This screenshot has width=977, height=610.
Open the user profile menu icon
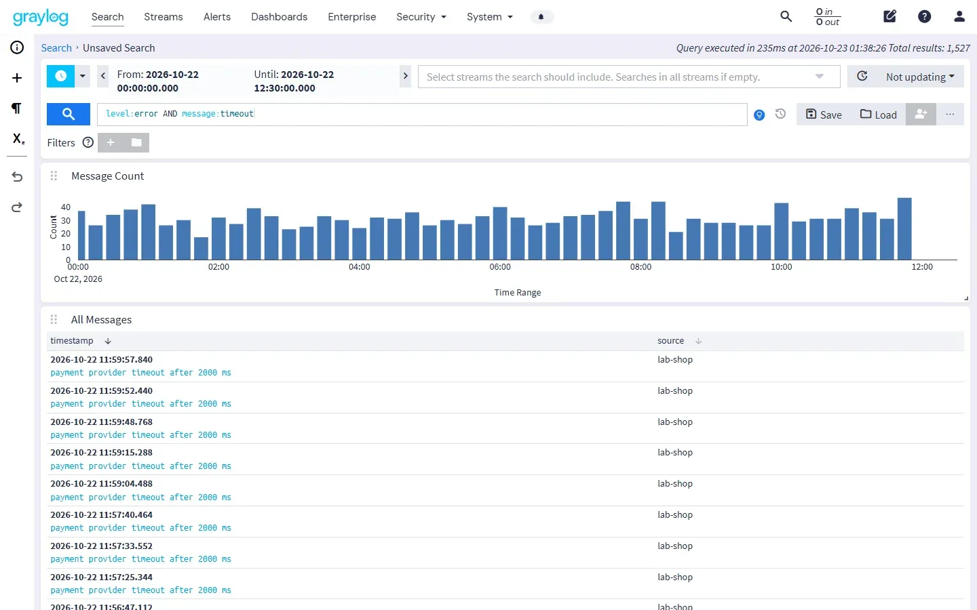(x=959, y=16)
